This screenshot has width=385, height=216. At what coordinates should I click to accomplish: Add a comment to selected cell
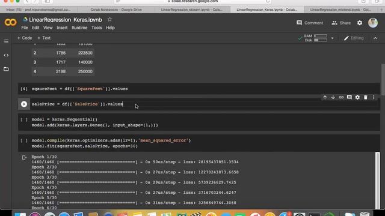pos(349,97)
